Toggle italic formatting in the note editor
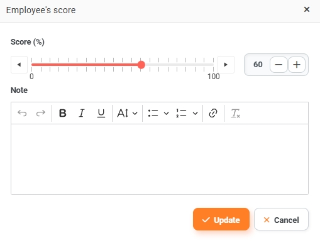The height and width of the screenshot is (243, 320). tap(82, 113)
